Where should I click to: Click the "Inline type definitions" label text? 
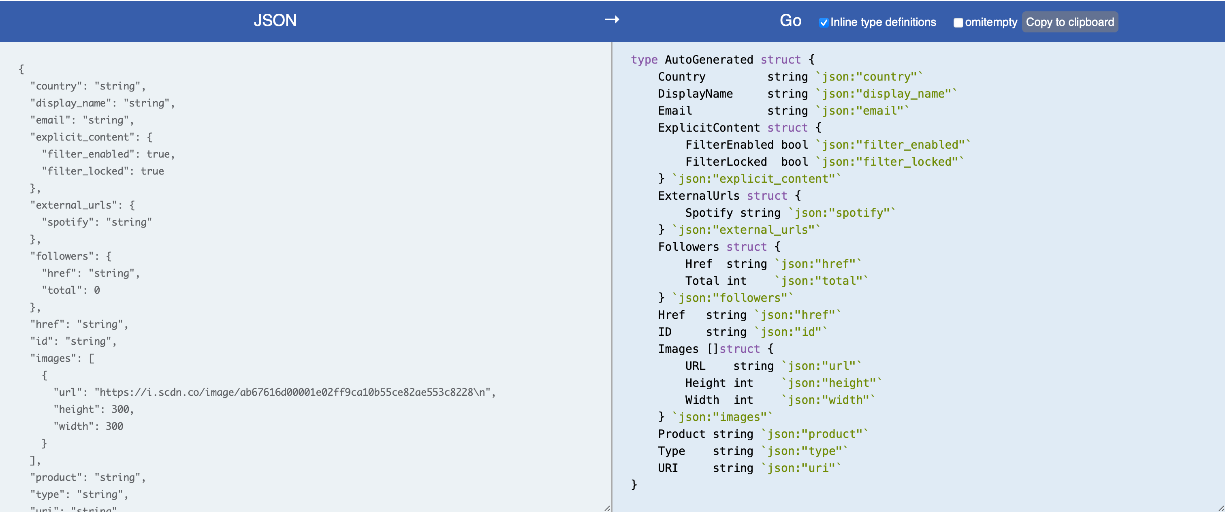point(883,22)
